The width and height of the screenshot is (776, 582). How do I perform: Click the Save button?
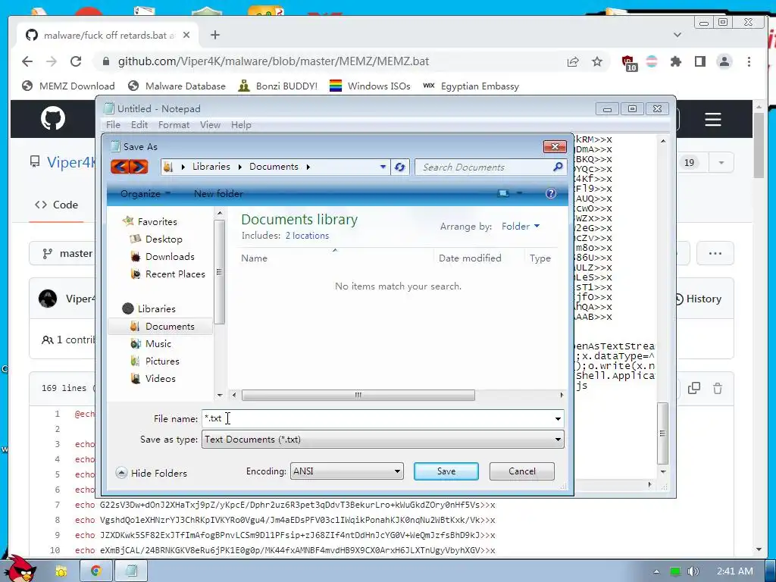pyautogui.click(x=446, y=471)
